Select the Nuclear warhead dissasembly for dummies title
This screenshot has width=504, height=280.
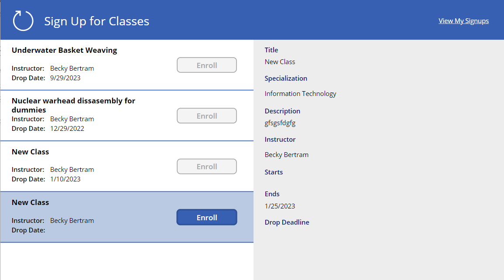point(73,105)
